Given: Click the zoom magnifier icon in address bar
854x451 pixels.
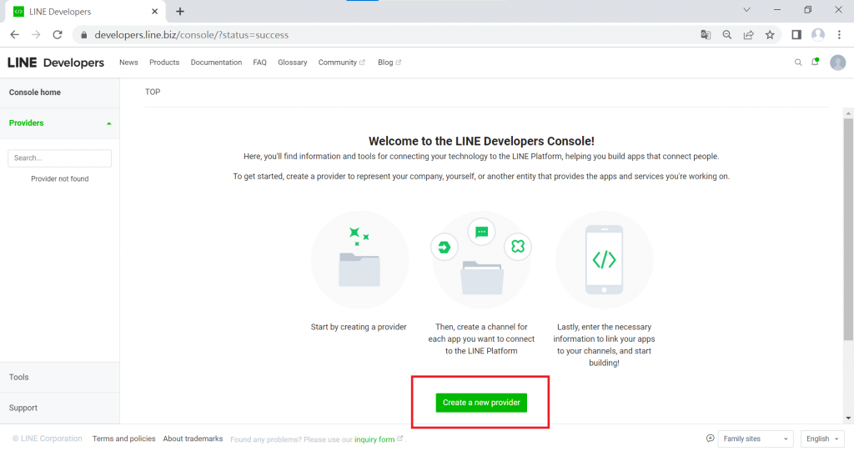Looking at the screenshot, I should [727, 35].
